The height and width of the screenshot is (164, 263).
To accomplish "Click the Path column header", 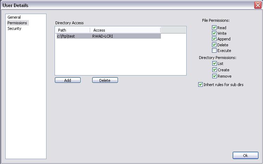I will pyautogui.click(x=73, y=30).
